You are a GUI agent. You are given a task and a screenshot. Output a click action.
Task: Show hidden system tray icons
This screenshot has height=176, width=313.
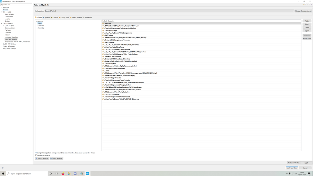tap(287, 173)
